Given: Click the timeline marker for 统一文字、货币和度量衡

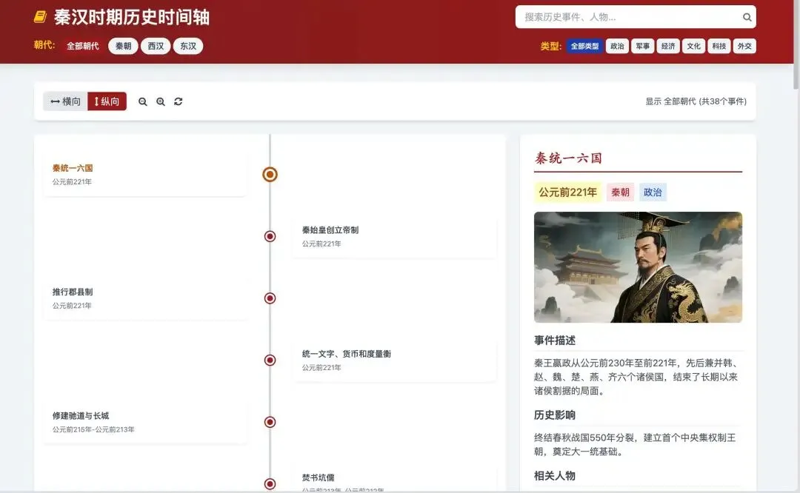Looking at the screenshot, I should pos(270,360).
